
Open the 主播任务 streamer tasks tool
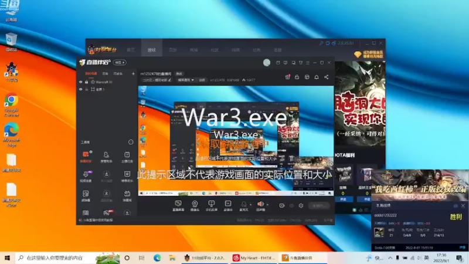click(127, 157)
